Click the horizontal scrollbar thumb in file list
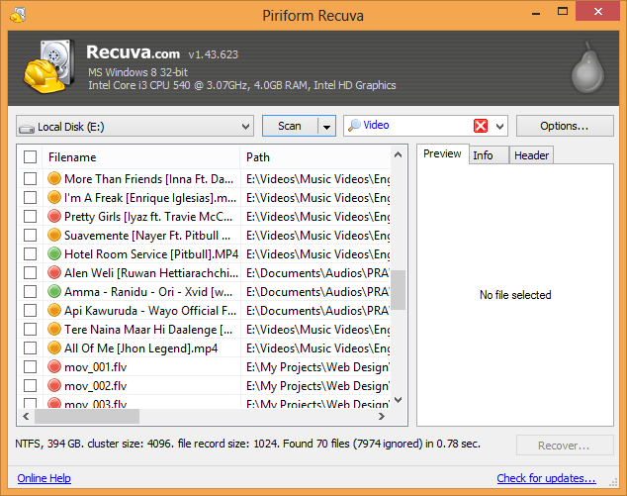This screenshot has height=496, width=627. pyautogui.click(x=87, y=417)
